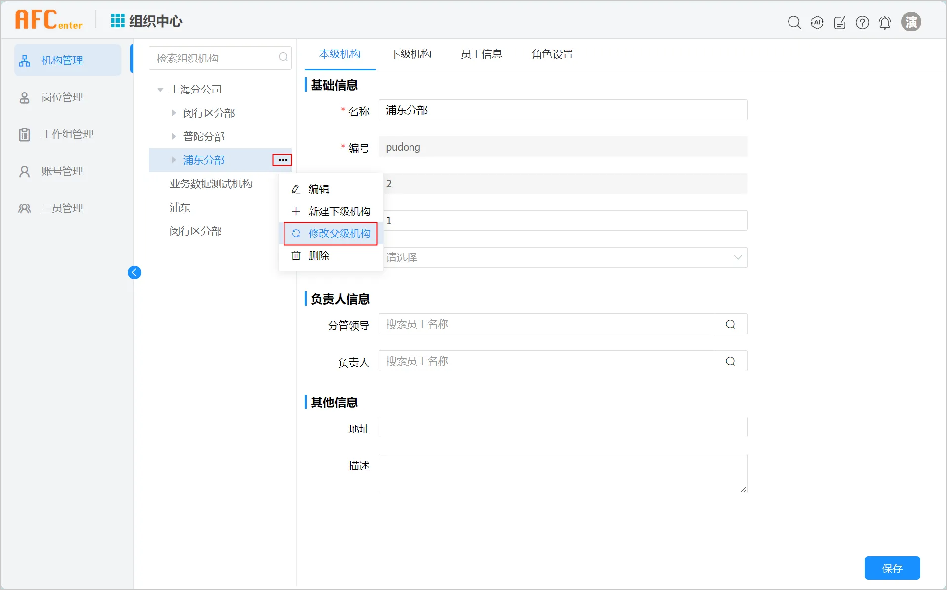Click the 地址 input field
Viewport: 947px width, 590px height.
pos(563,427)
